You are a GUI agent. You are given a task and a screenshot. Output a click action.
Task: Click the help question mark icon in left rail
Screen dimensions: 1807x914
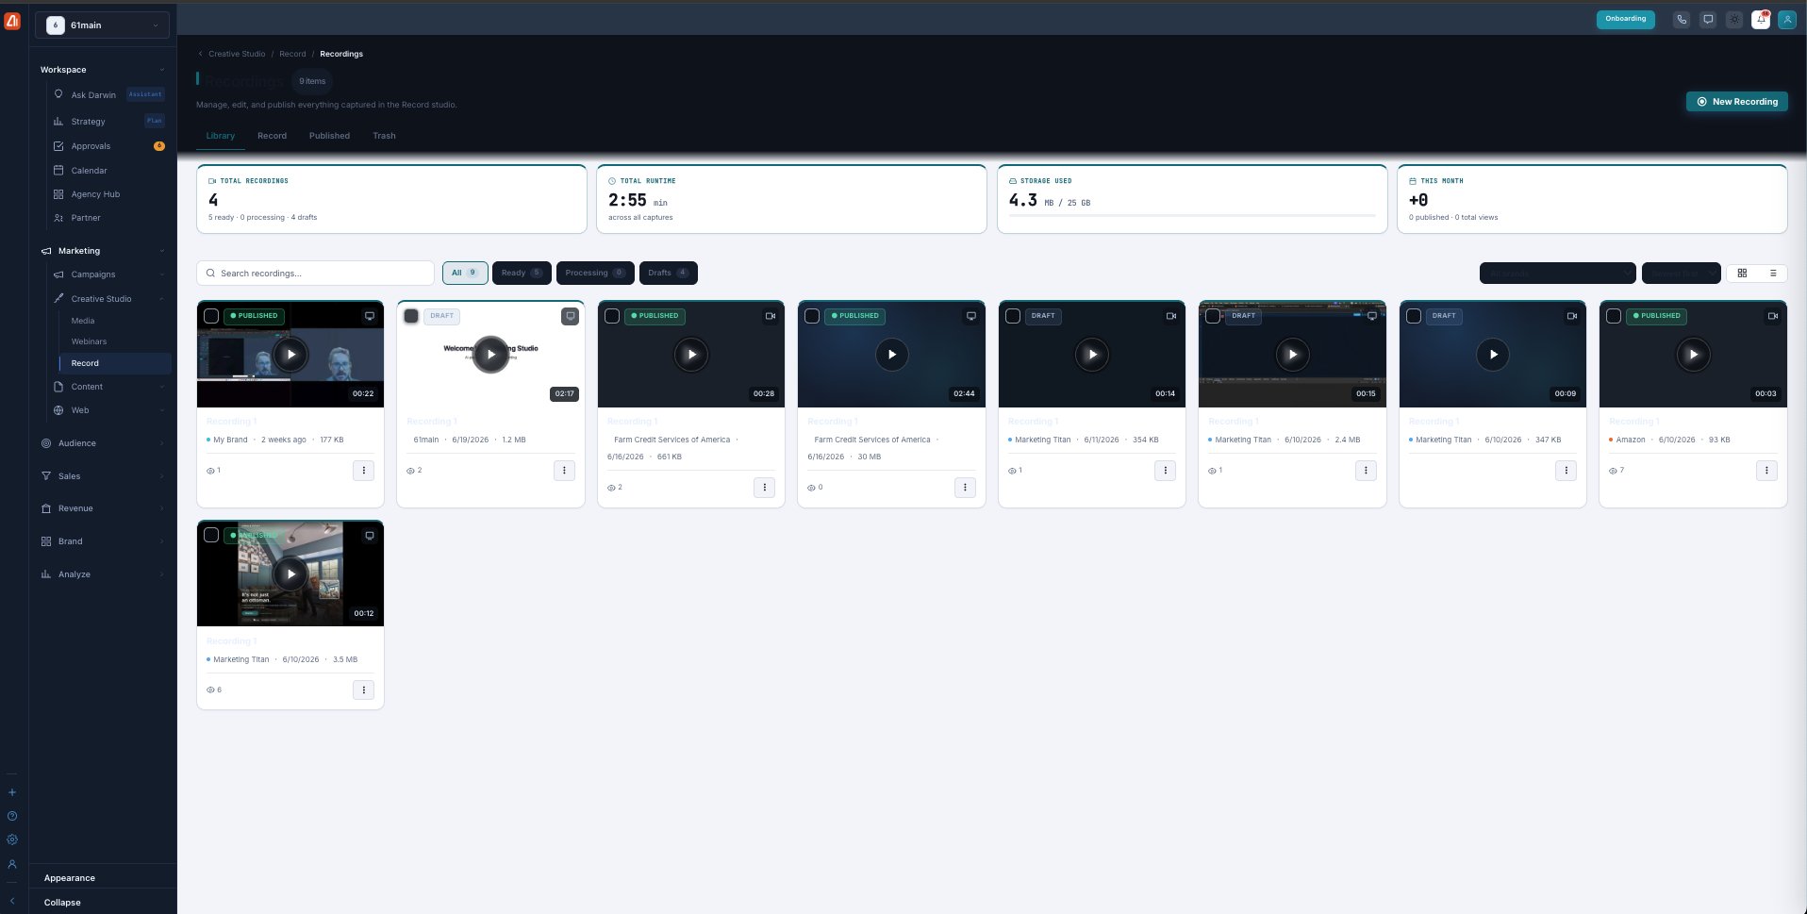click(12, 816)
